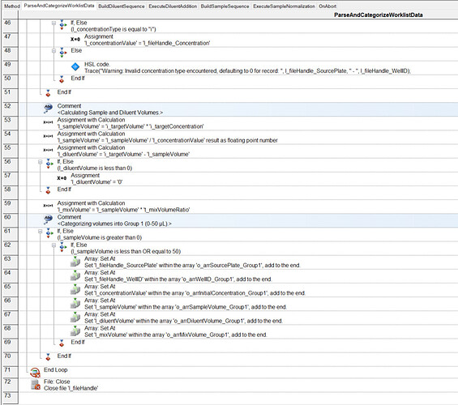The height and width of the screenshot is (405, 458).
Task: Select the End Loop icon on line 71
Action: tap(35, 373)
